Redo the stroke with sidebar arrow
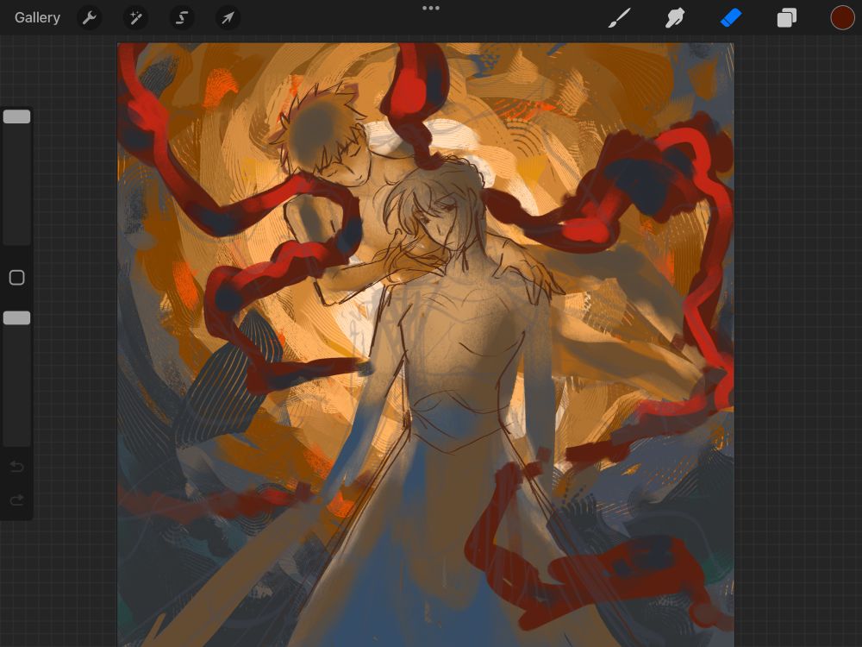The image size is (862, 647). [17, 500]
